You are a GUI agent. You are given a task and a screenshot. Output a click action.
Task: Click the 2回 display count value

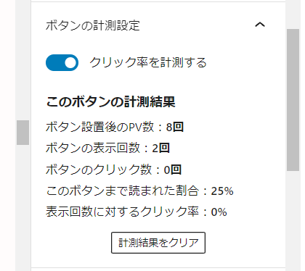[160, 148]
